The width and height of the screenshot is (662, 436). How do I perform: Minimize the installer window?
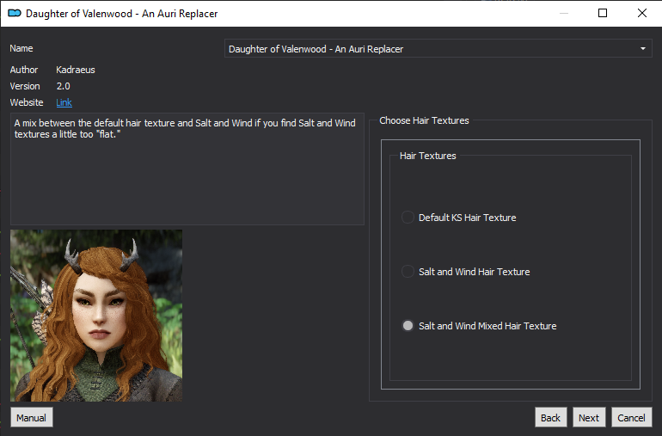(563, 13)
